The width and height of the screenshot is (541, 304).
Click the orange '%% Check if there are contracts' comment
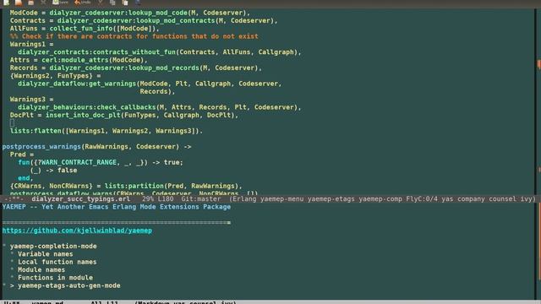click(x=134, y=36)
